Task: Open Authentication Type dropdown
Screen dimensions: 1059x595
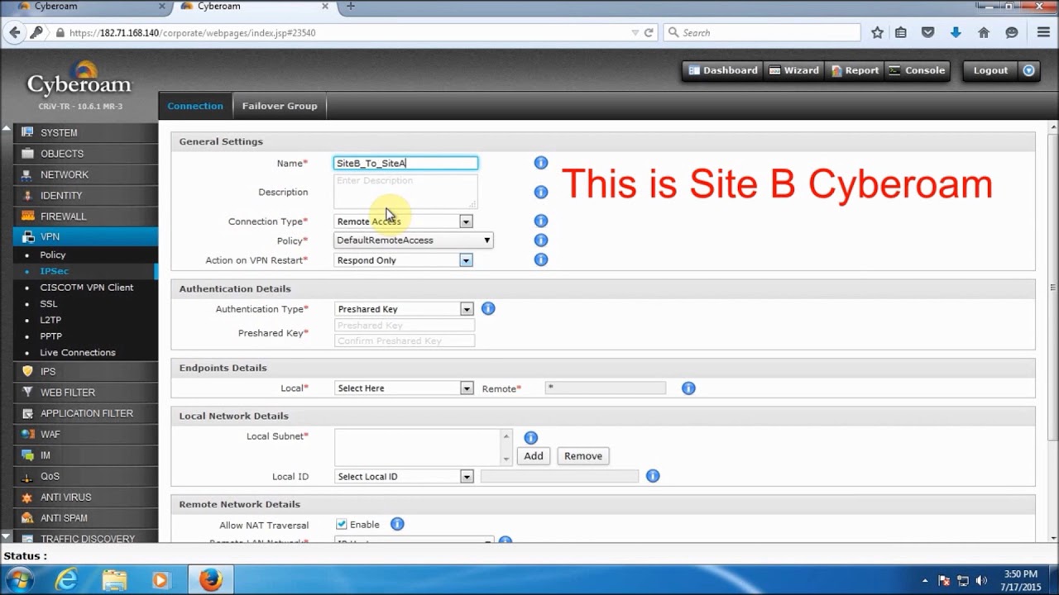Action: [404, 309]
